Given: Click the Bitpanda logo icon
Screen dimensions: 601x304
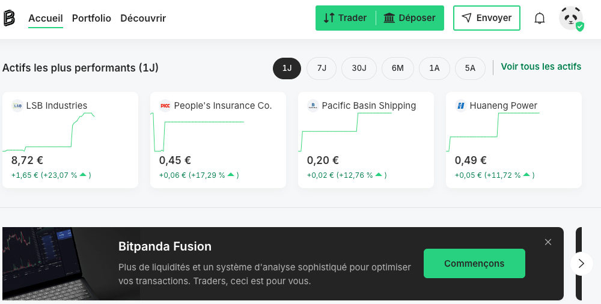Looking at the screenshot, I should tap(9, 18).
